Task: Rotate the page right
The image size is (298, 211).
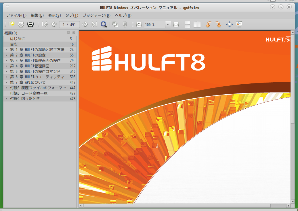Action: [x=218, y=24]
